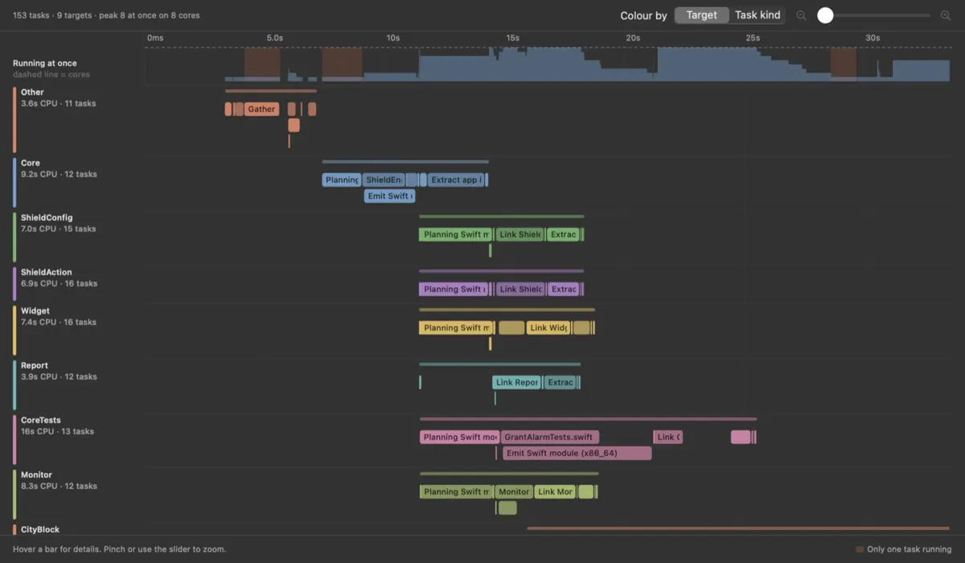Click the zoom in magnifier icon
Screen dimensions: 965x563
[x=946, y=15]
